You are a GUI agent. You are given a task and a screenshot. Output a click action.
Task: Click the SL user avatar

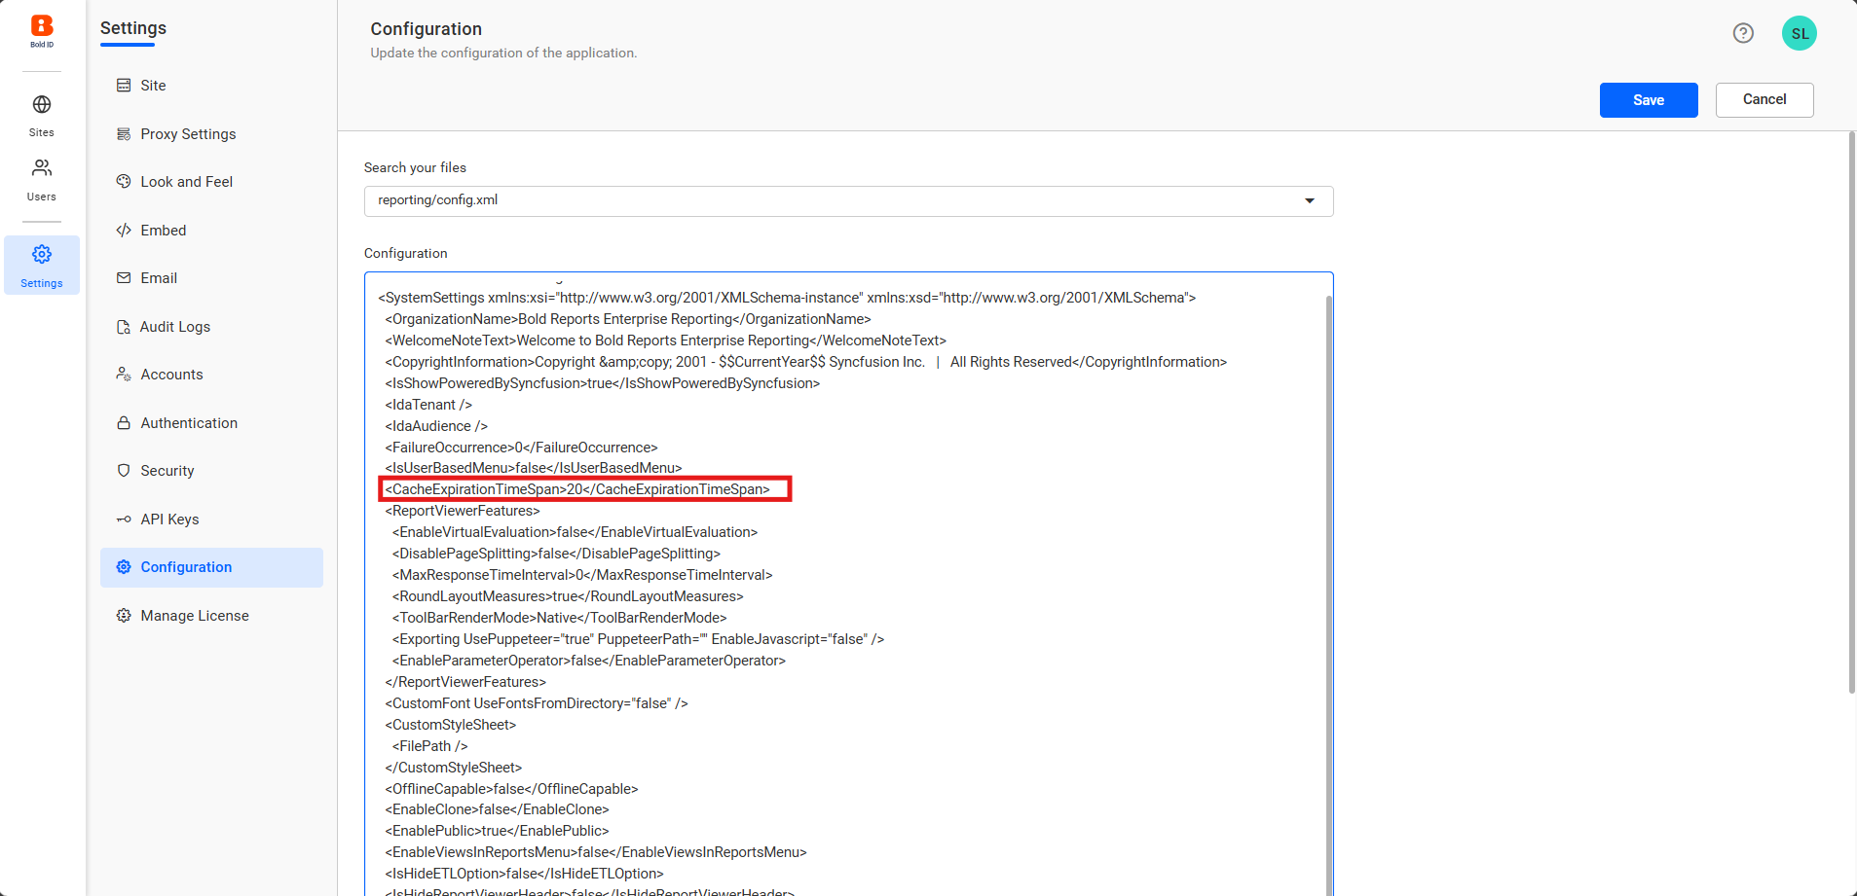(1799, 33)
